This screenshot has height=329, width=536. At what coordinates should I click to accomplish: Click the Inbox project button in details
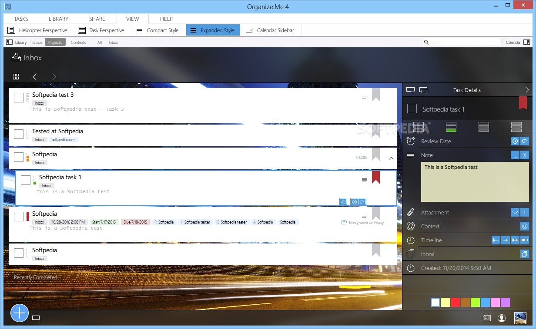coord(525,254)
